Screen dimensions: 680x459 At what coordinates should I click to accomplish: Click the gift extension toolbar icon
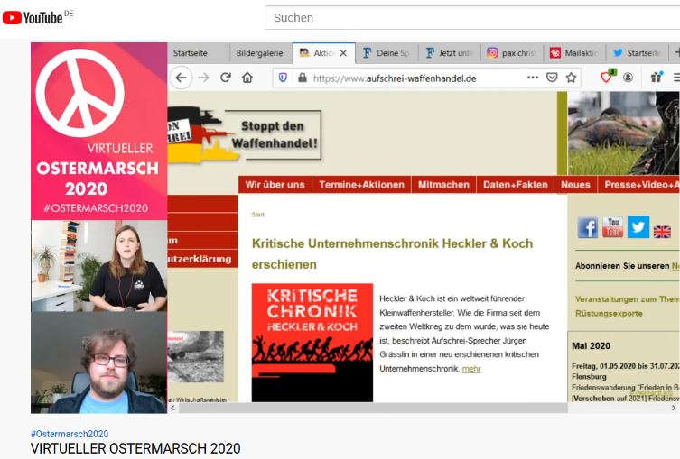point(657,78)
